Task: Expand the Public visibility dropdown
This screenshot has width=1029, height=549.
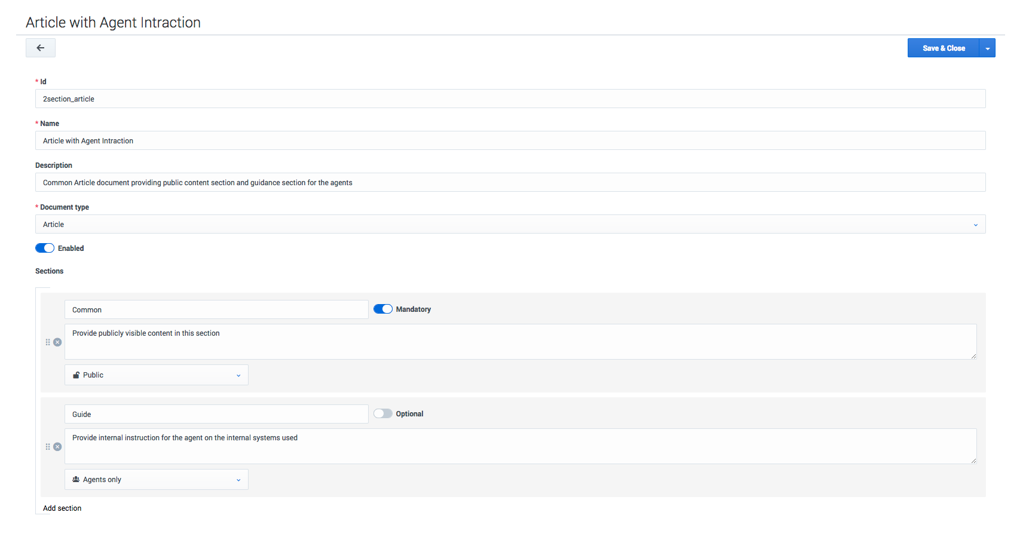Action: pyautogui.click(x=157, y=375)
